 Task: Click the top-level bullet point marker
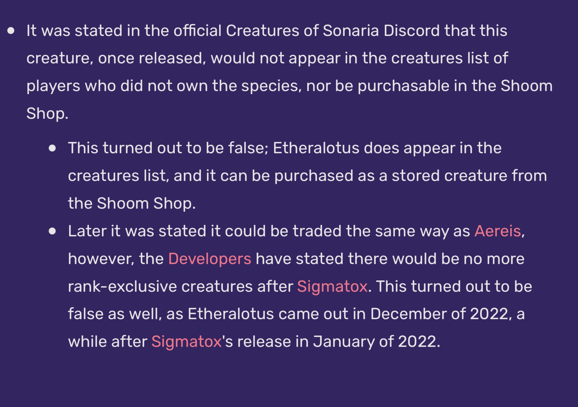coord(11,31)
